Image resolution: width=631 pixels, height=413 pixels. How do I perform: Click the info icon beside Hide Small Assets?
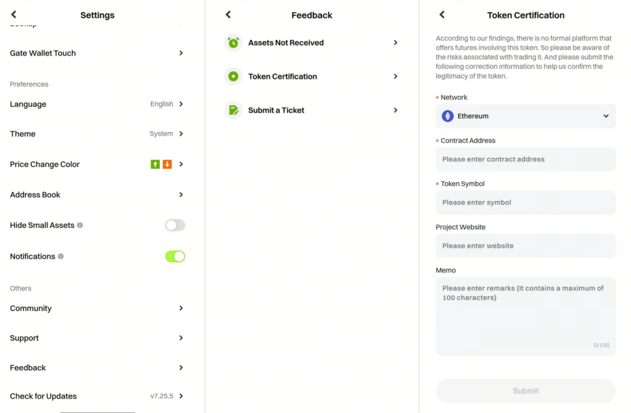80,225
